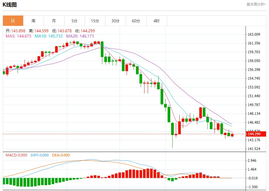The width and height of the screenshot is (269, 191).
Task: Click the MA5: 144.675 label
Action: tap(18, 36)
